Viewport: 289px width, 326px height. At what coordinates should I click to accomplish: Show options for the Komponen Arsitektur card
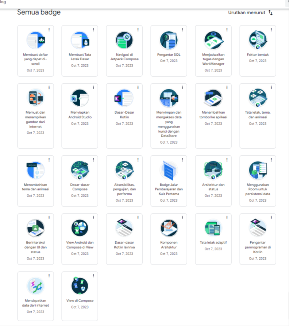(182, 217)
